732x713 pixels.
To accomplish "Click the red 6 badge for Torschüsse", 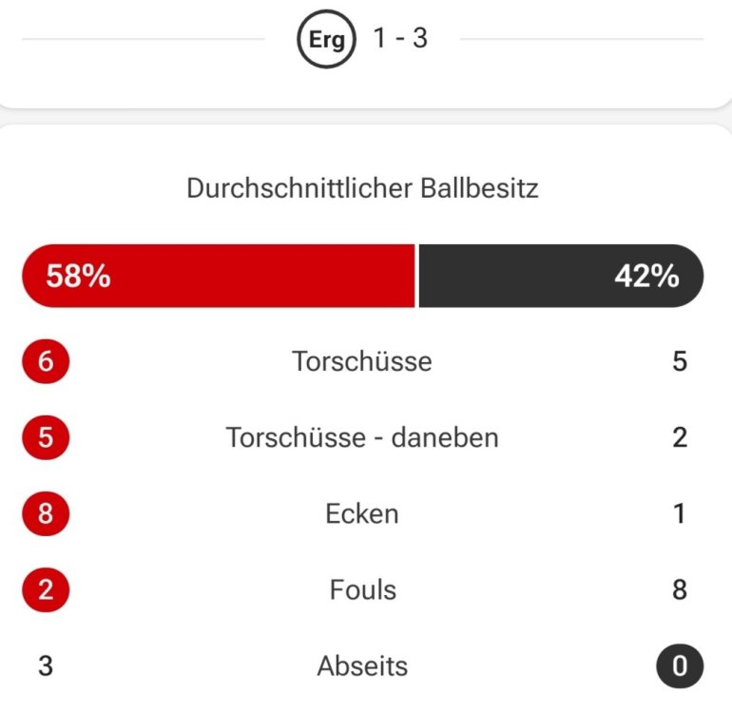I will [46, 361].
